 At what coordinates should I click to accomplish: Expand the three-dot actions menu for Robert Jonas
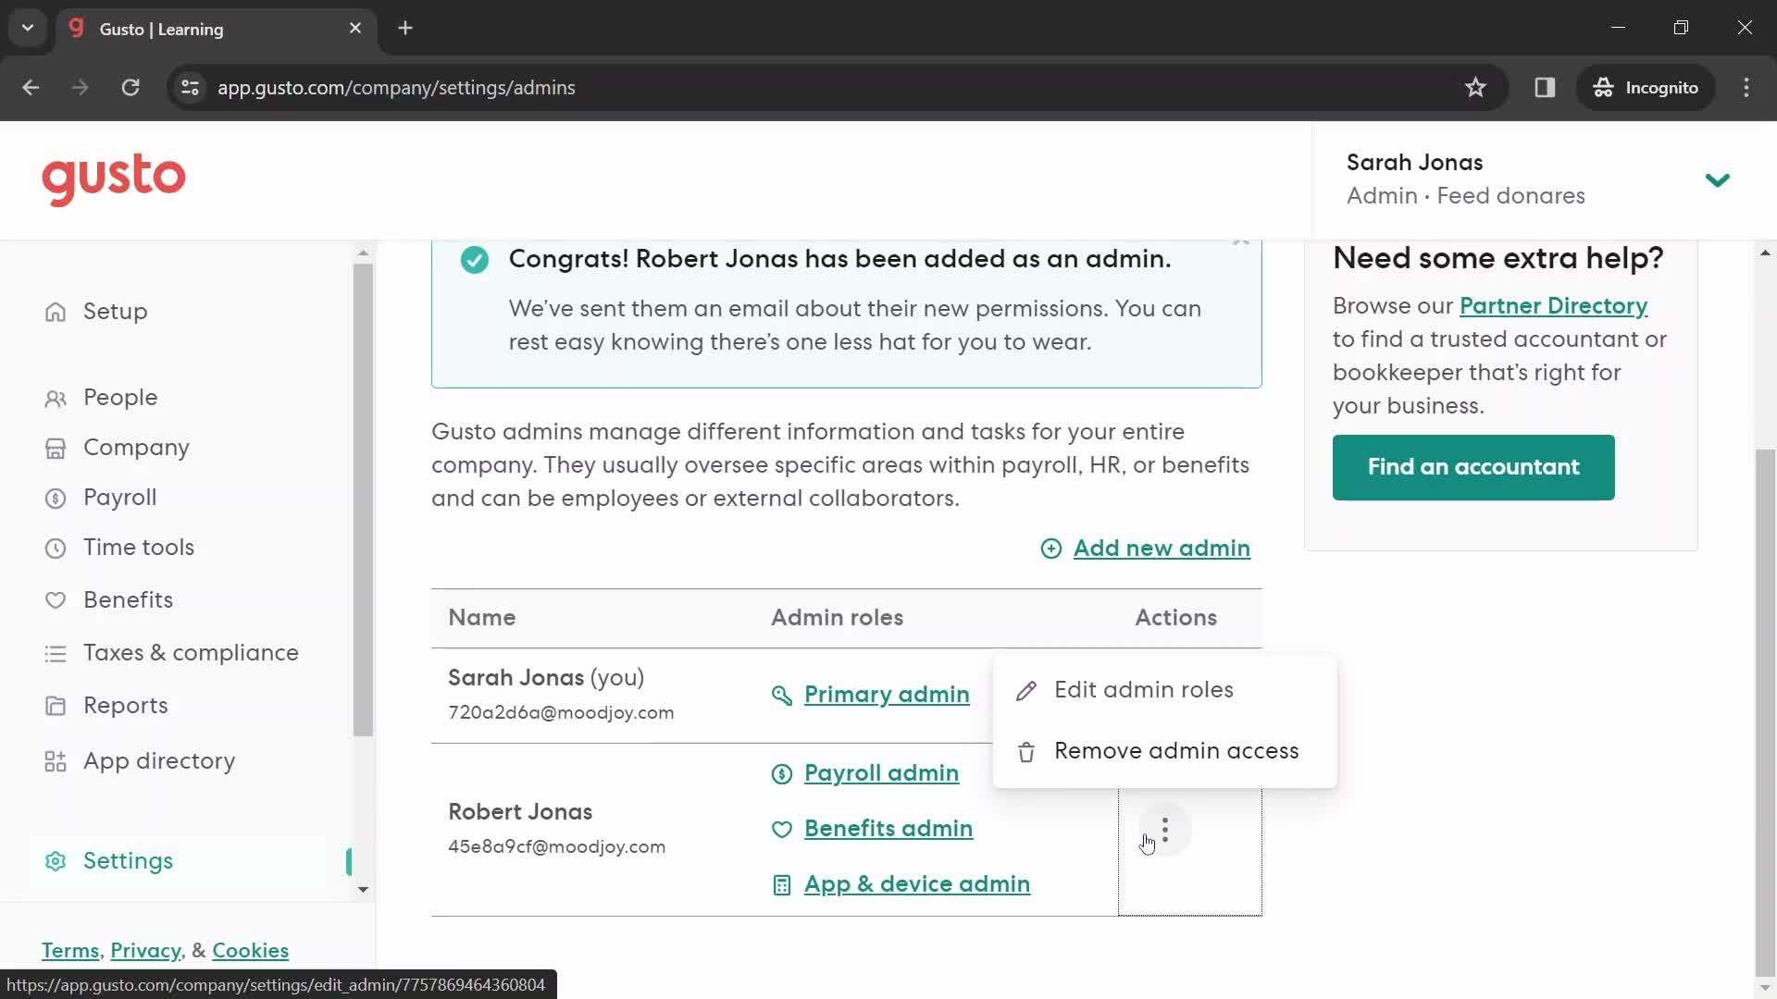[1164, 828]
